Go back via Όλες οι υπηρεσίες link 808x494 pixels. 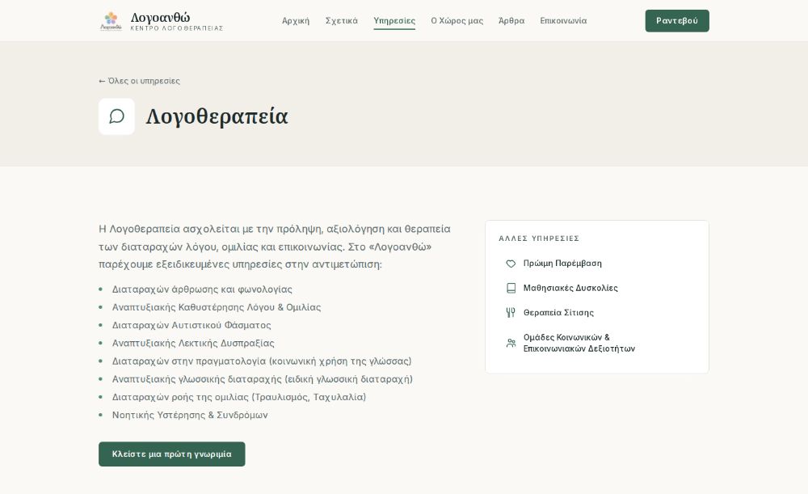pyautogui.click(x=139, y=81)
